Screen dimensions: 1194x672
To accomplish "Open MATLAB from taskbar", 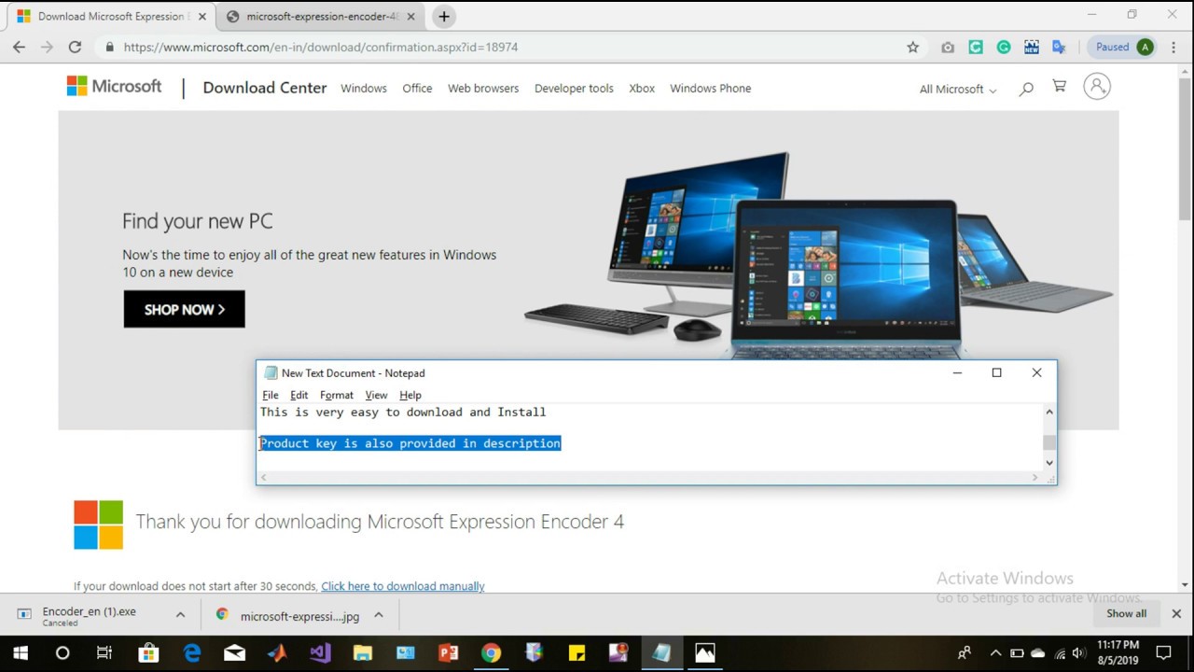I will tap(277, 653).
